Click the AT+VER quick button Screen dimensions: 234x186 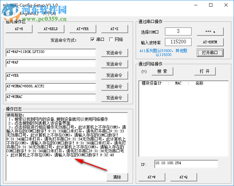click(x=83, y=29)
